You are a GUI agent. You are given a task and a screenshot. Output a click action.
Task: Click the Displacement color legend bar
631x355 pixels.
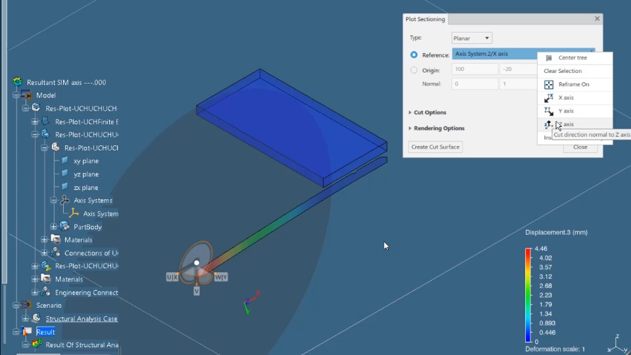pos(528,295)
